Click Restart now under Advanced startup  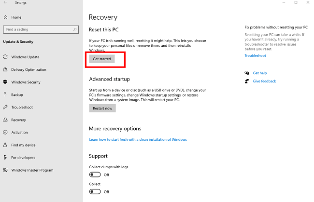(102, 108)
